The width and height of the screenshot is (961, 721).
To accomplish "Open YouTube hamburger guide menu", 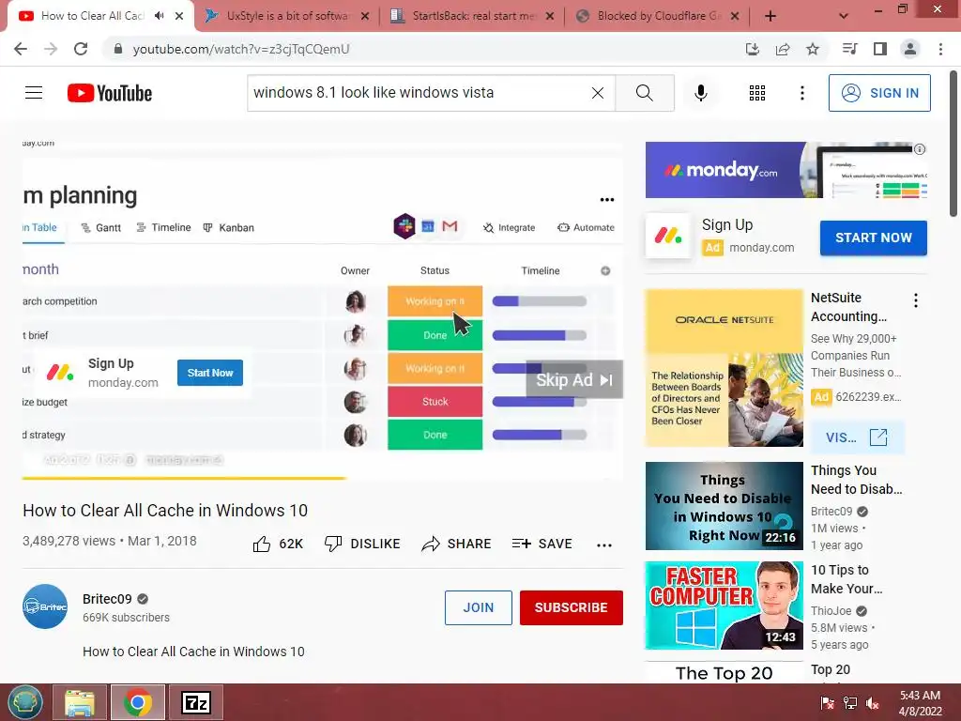I will (34, 93).
